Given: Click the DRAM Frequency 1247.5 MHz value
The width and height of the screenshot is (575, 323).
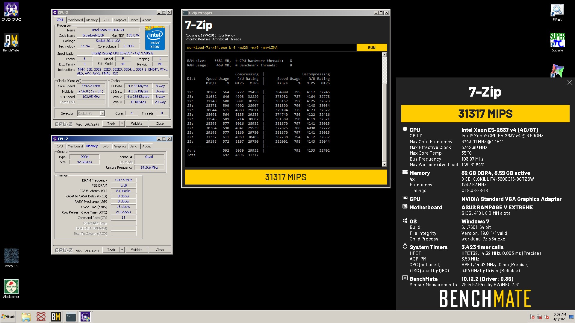Looking at the screenshot, I should click(123, 180).
